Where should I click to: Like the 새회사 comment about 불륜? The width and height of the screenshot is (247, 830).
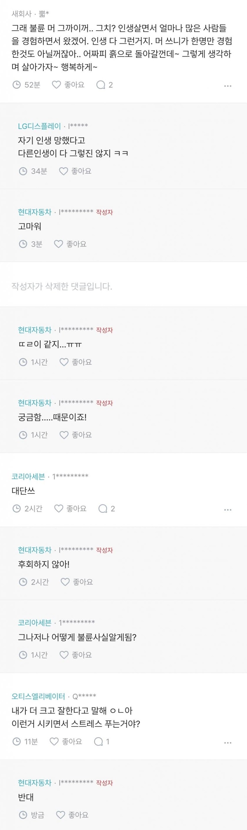coord(68,85)
